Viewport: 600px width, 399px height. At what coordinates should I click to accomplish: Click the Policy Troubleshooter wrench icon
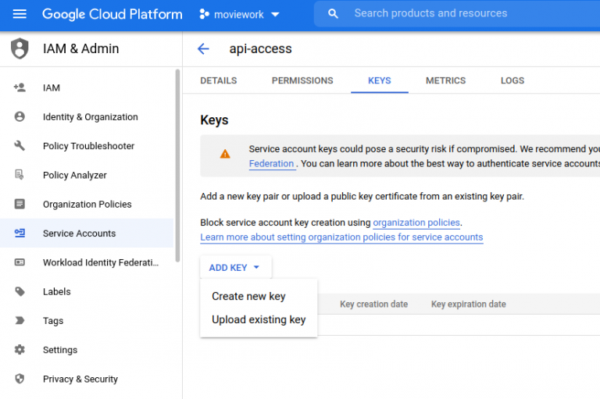[x=20, y=146]
